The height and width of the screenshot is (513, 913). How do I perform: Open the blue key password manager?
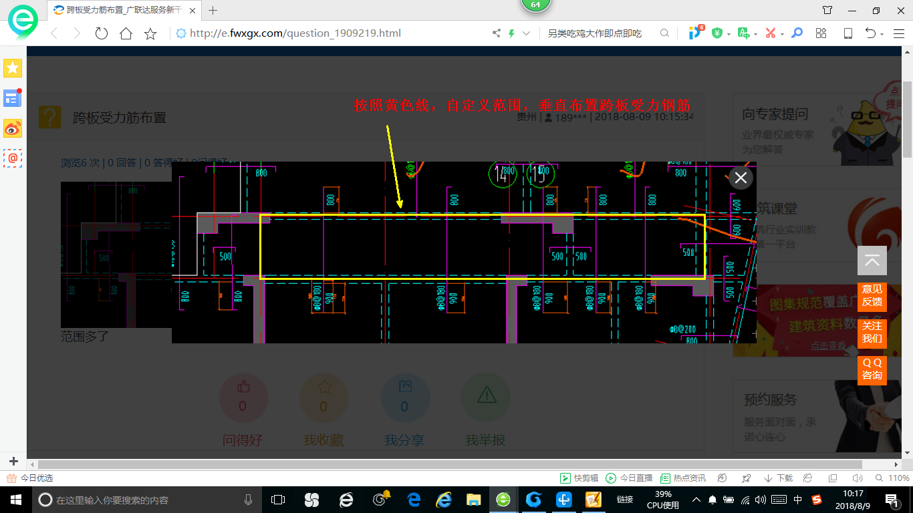[x=797, y=33]
